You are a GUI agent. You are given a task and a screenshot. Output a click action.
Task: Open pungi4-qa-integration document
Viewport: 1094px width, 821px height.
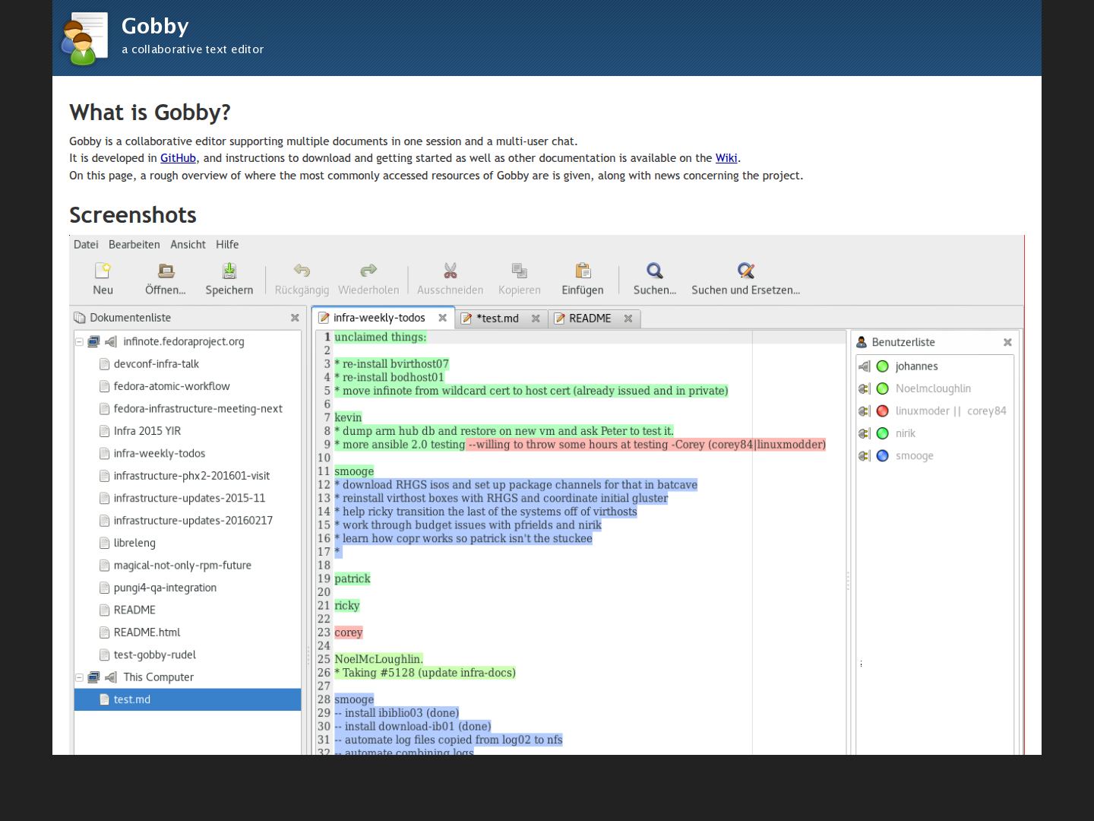pyautogui.click(x=166, y=588)
